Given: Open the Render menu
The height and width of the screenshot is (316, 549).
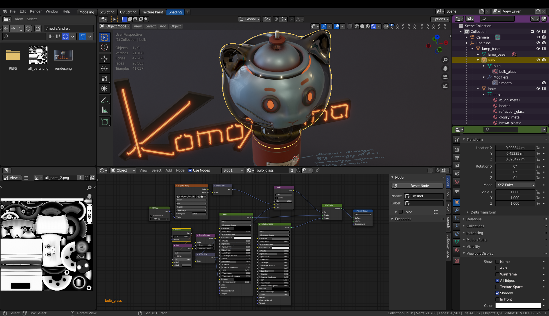Looking at the screenshot, I should [x=36, y=11].
